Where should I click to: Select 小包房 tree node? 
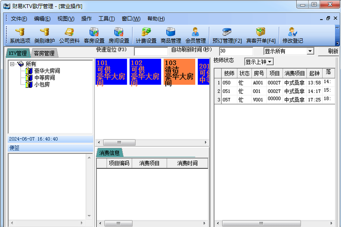tap(42, 84)
